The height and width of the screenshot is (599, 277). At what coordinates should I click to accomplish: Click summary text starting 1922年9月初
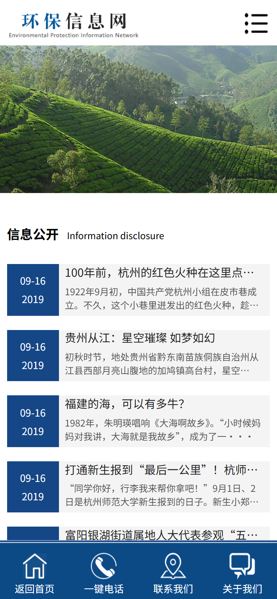click(162, 298)
